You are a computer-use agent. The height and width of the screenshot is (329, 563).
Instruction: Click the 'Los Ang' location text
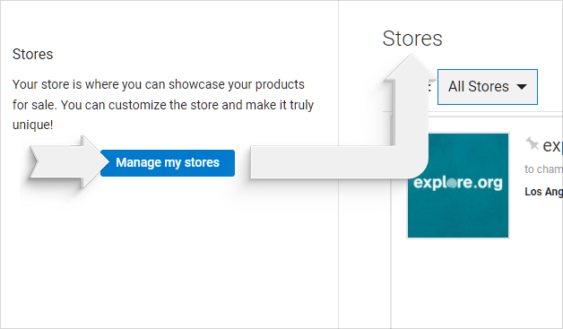pyautogui.click(x=543, y=192)
